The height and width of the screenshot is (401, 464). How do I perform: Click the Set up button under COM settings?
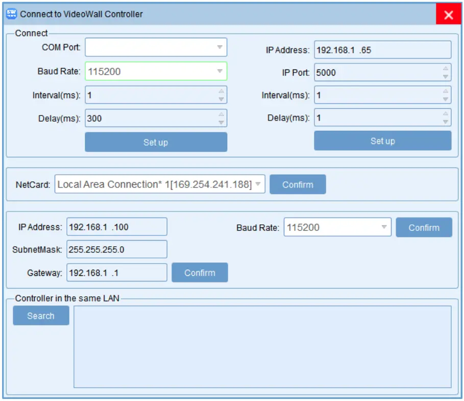155,142
